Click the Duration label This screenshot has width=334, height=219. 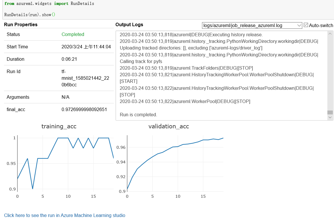pyautogui.click(x=15, y=59)
